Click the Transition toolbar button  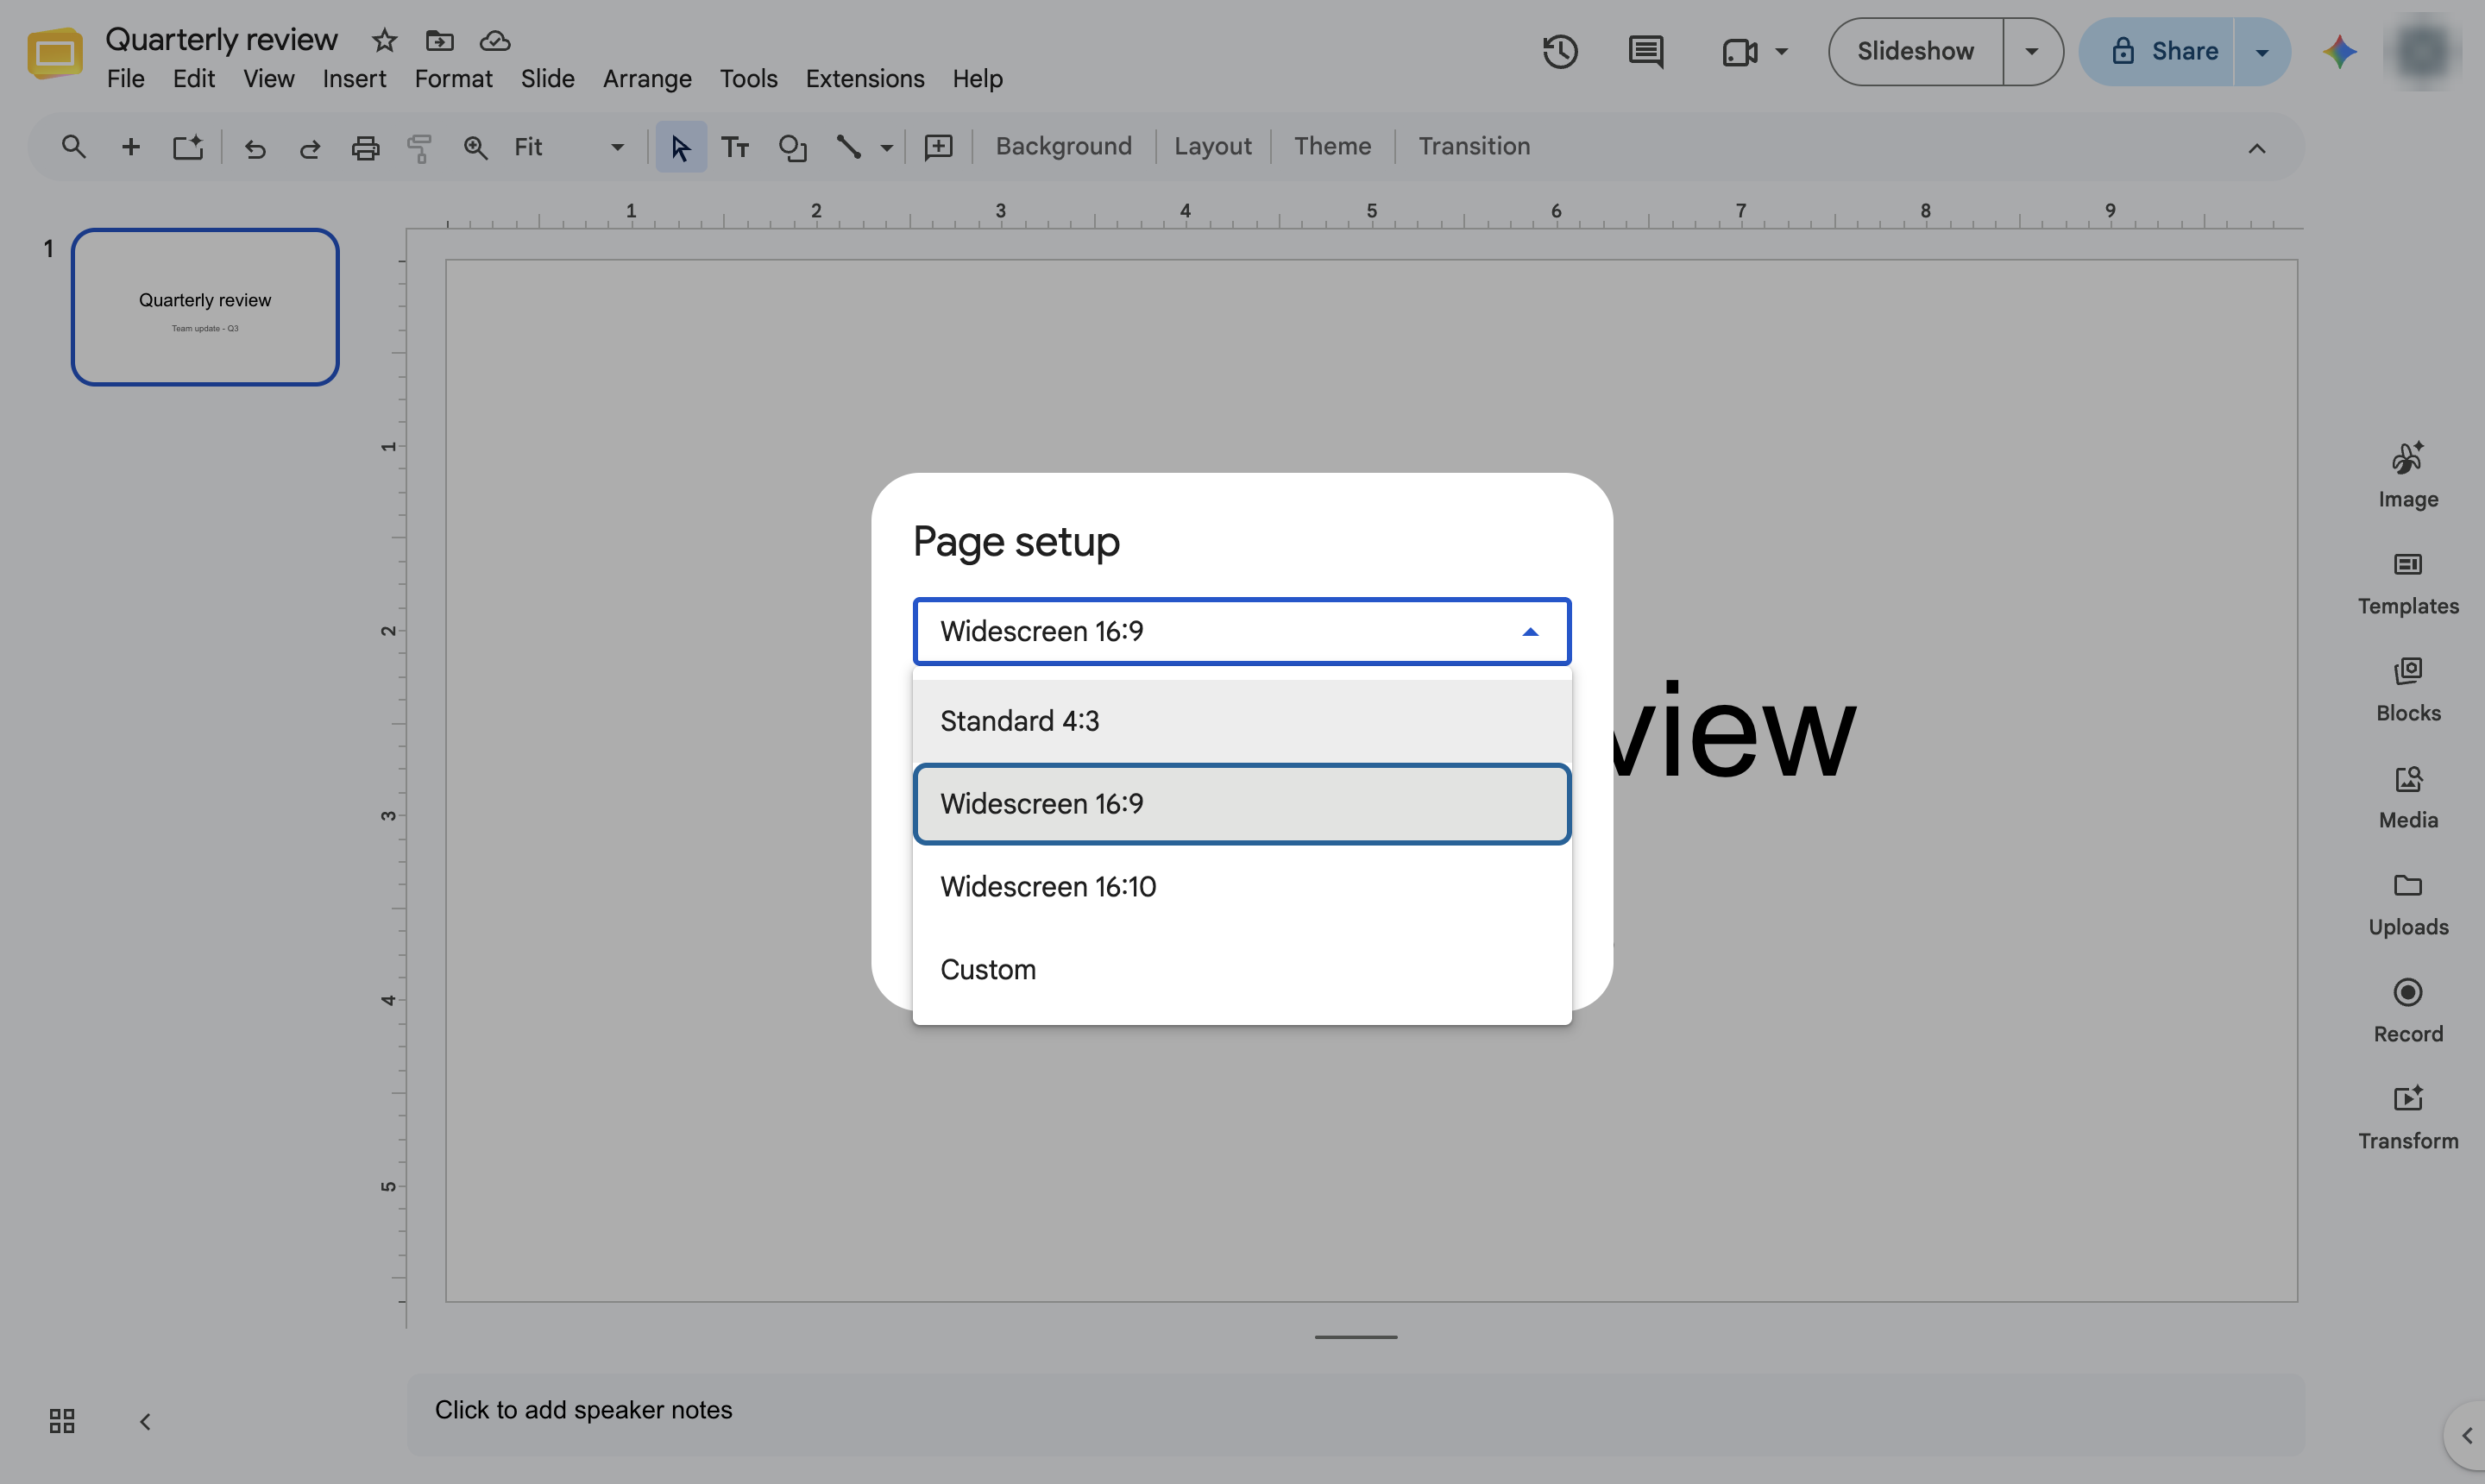[x=1474, y=147]
